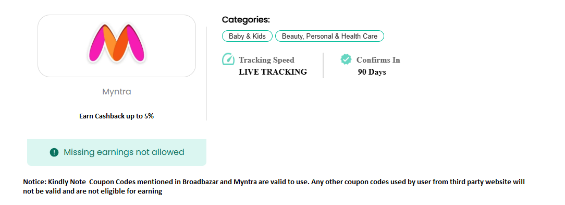565x205 pixels.
Task: Click the Tracking Speed label
Action: pos(267,60)
